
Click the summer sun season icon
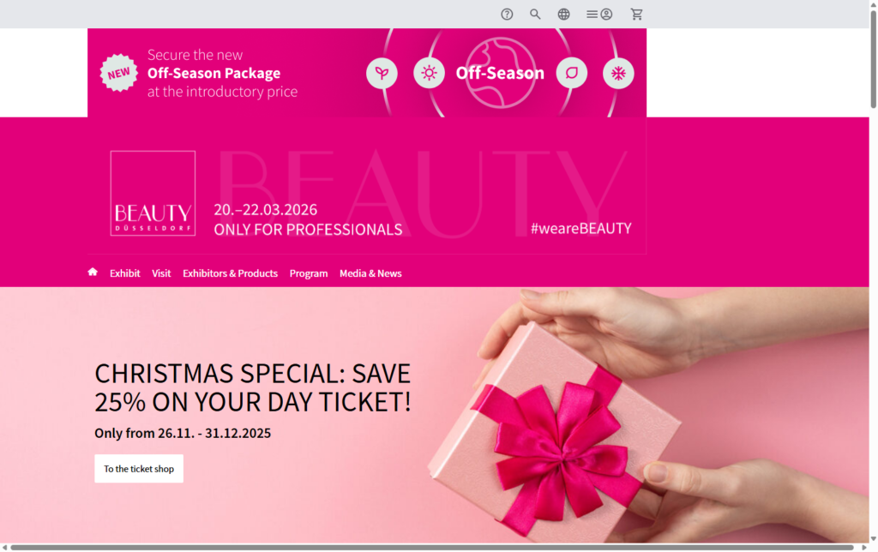click(429, 73)
